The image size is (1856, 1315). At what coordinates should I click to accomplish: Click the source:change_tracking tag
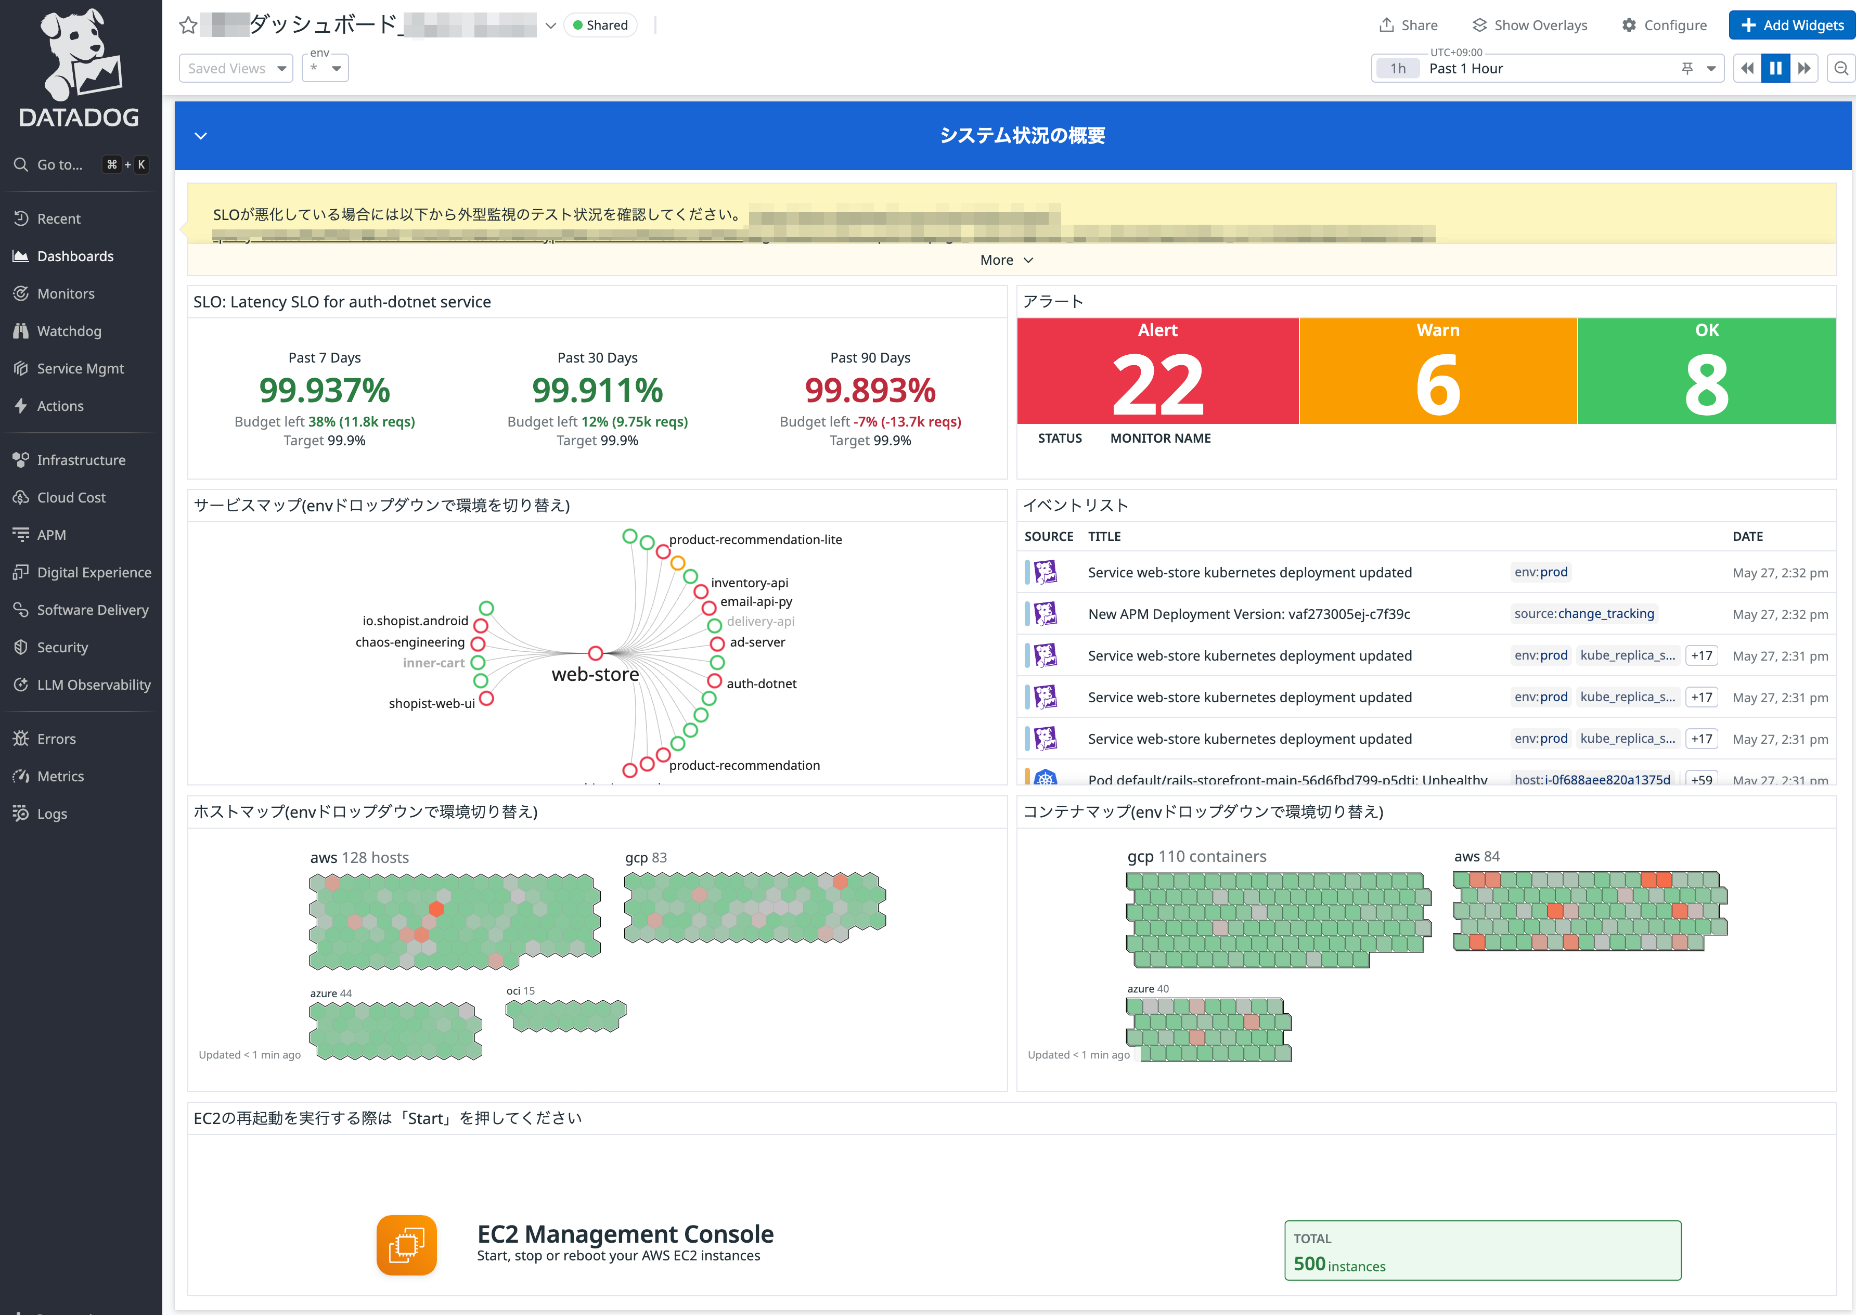[1584, 613]
